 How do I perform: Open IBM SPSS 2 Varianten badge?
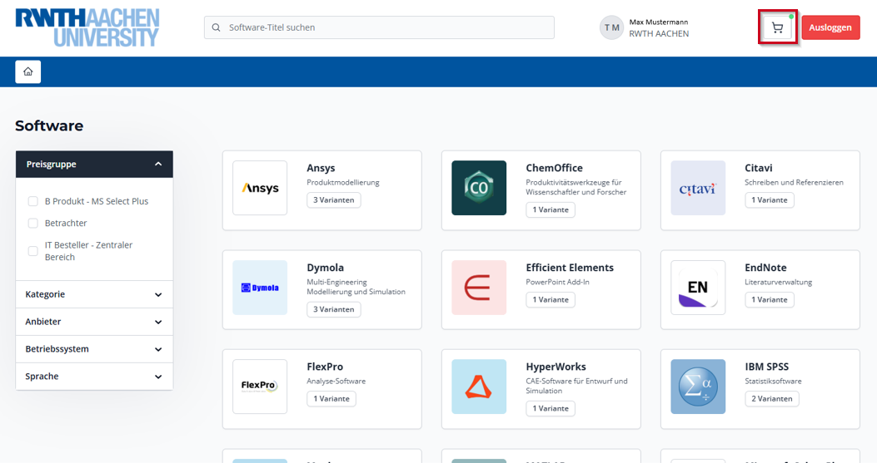point(772,399)
